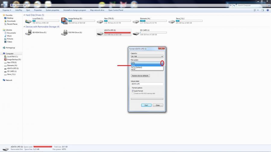Click the Homegroup icon in navigation pane
The width and height of the screenshot is (271, 152).
click(4, 48)
